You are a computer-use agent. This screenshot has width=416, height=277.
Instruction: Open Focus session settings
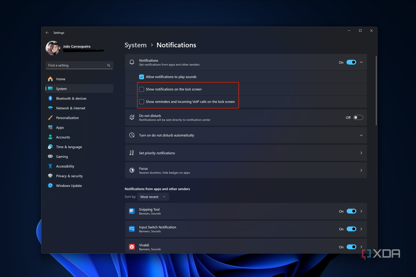[x=246, y=170]
